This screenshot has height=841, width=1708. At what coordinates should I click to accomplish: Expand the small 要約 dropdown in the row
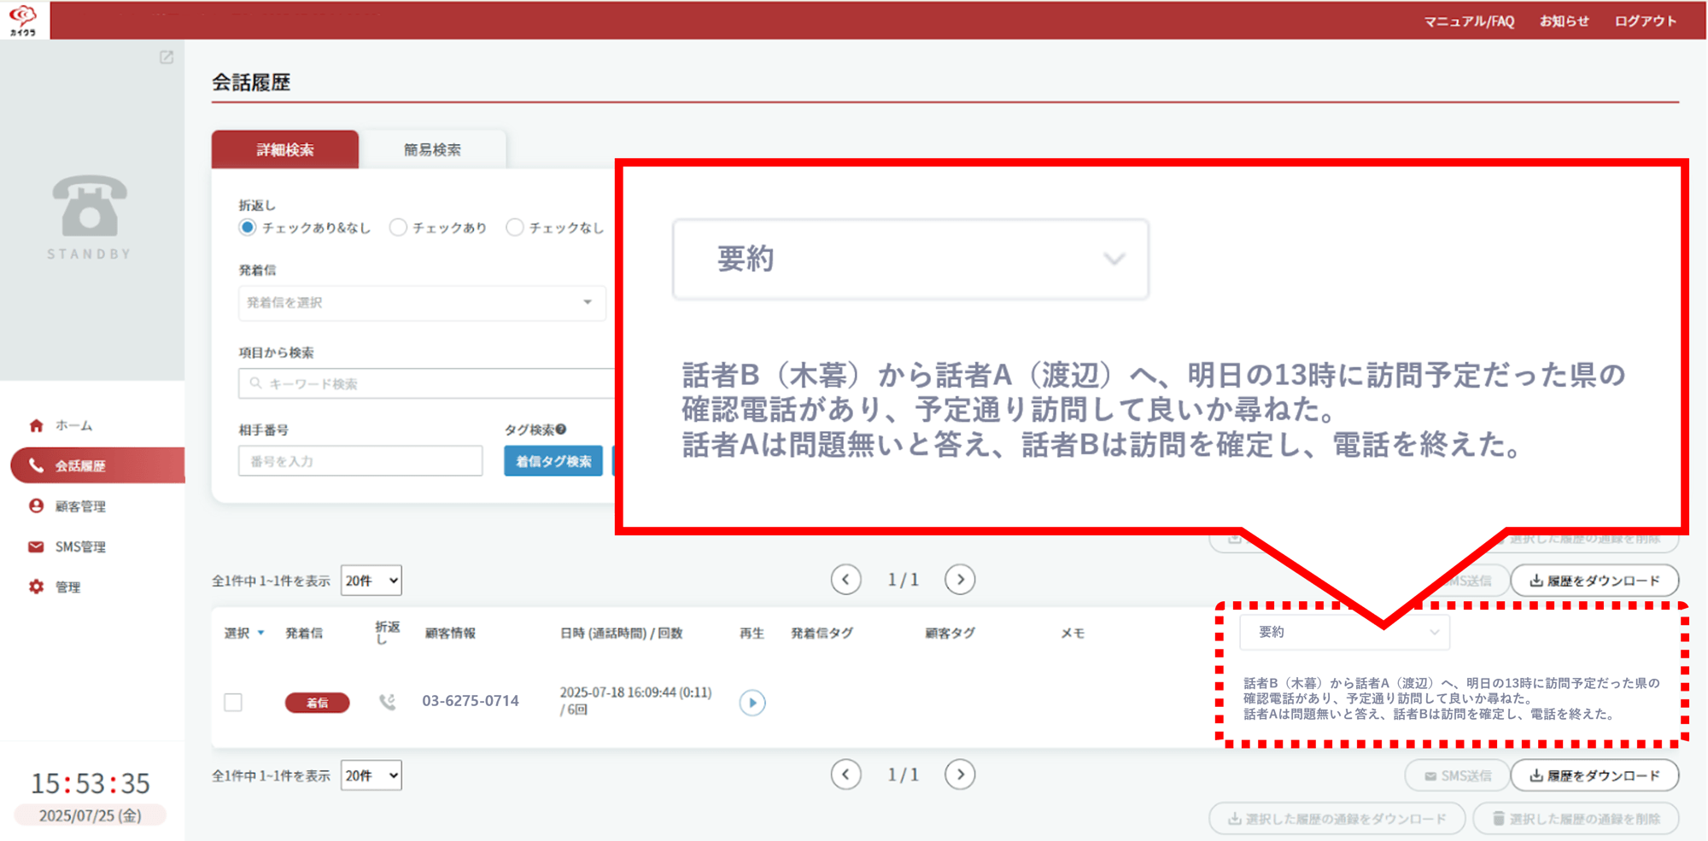1344,632
